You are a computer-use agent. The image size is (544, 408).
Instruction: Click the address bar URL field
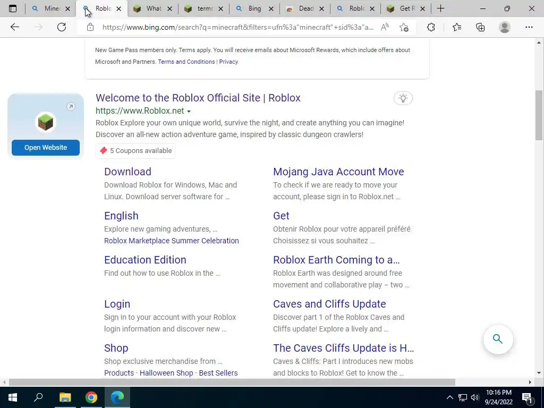(x=238, y=27)
